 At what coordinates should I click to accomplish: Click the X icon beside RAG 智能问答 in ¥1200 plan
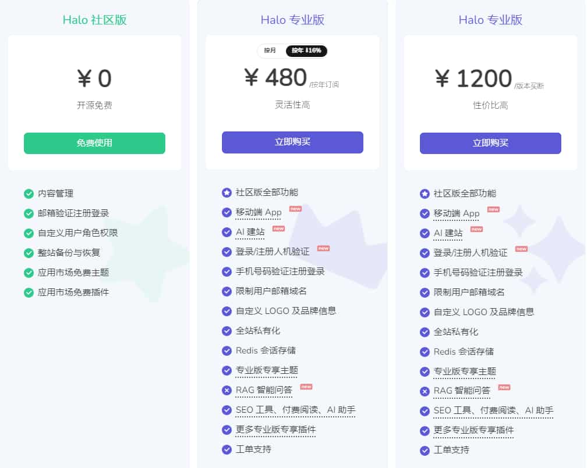point(425,391)
